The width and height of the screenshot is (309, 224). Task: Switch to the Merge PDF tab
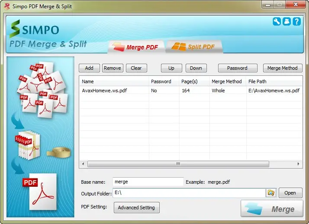point(136,47)
